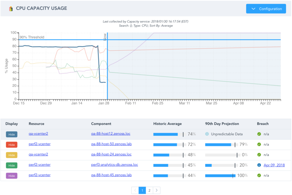Viewport: 292px width, 195px height.
Task: Click the 20% projection bar
Action: click(x=222, y=165)
